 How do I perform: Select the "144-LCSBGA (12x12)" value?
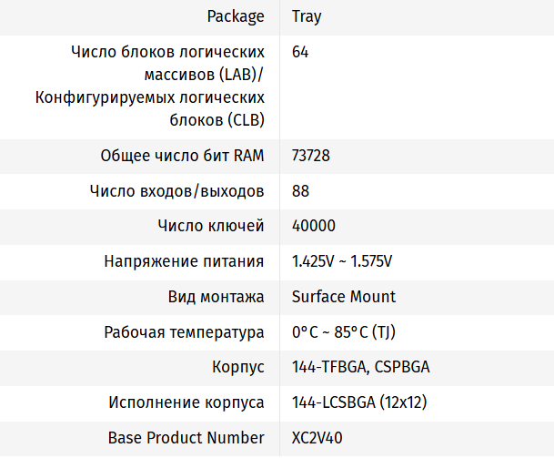[359, 402]
